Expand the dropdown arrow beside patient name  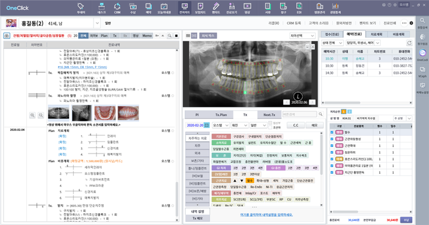point(97,23)
